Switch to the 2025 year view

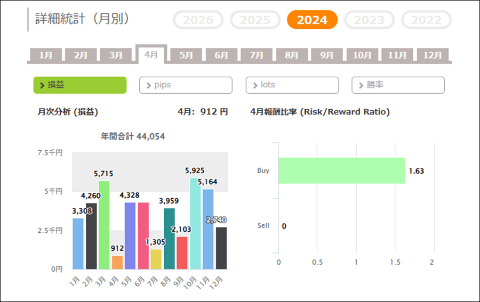[255, 20]
